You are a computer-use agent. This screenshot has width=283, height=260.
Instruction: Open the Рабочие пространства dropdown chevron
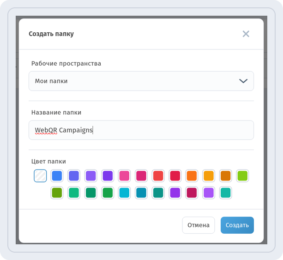(x=243, y=81)
